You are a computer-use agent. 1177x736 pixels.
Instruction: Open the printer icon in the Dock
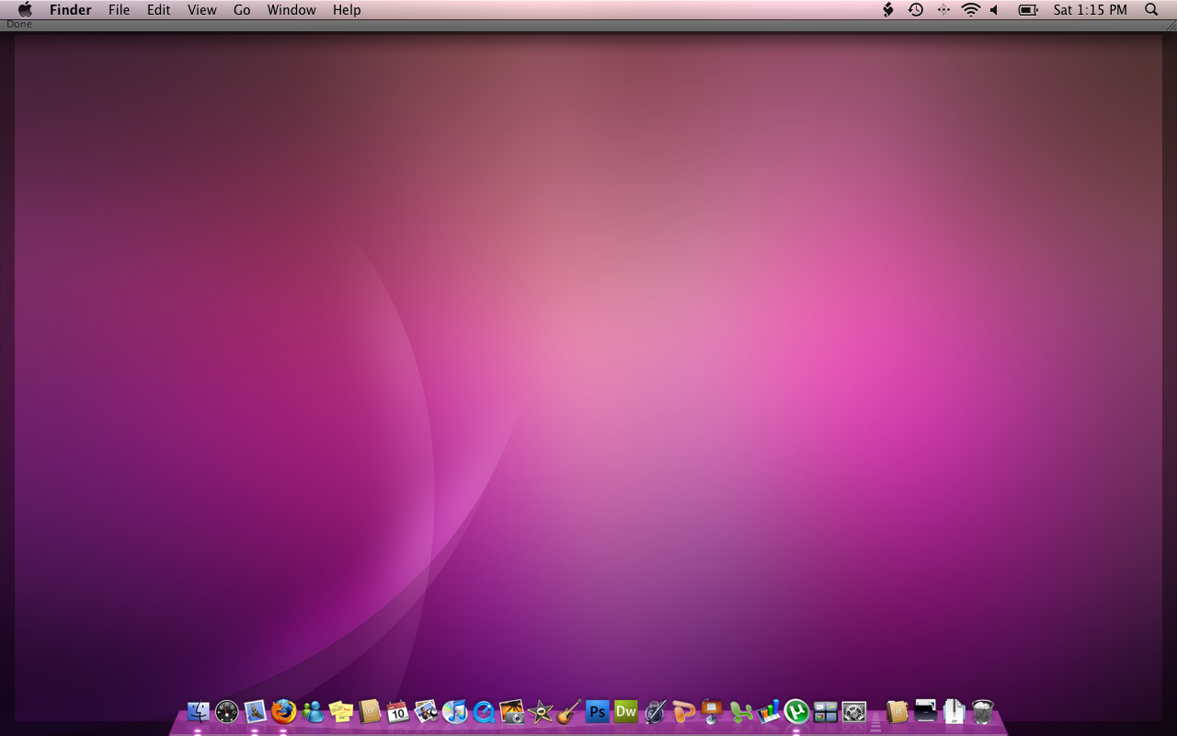point(925,711)
